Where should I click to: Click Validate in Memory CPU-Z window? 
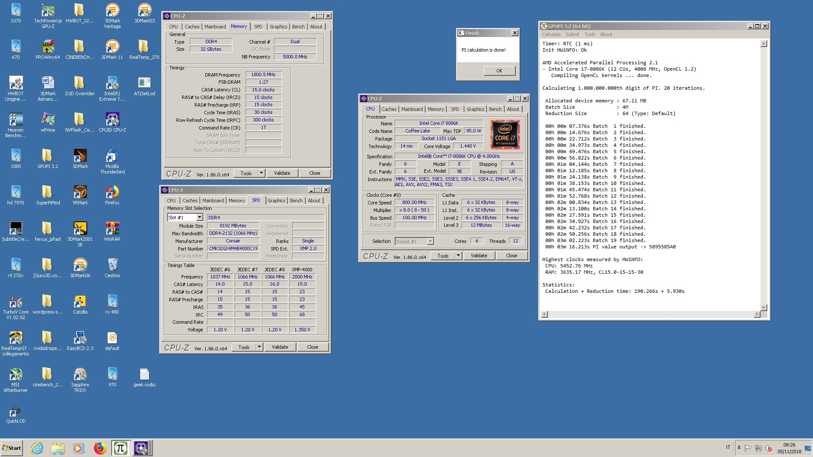pos(282,173)
